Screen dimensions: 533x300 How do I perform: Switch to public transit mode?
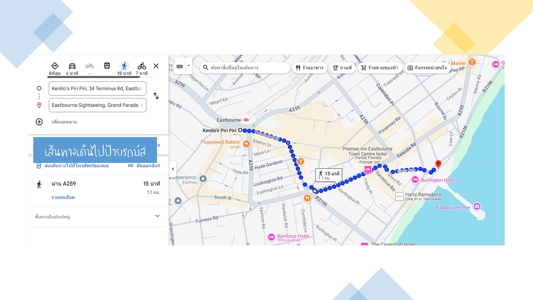(x=107, y=66)
